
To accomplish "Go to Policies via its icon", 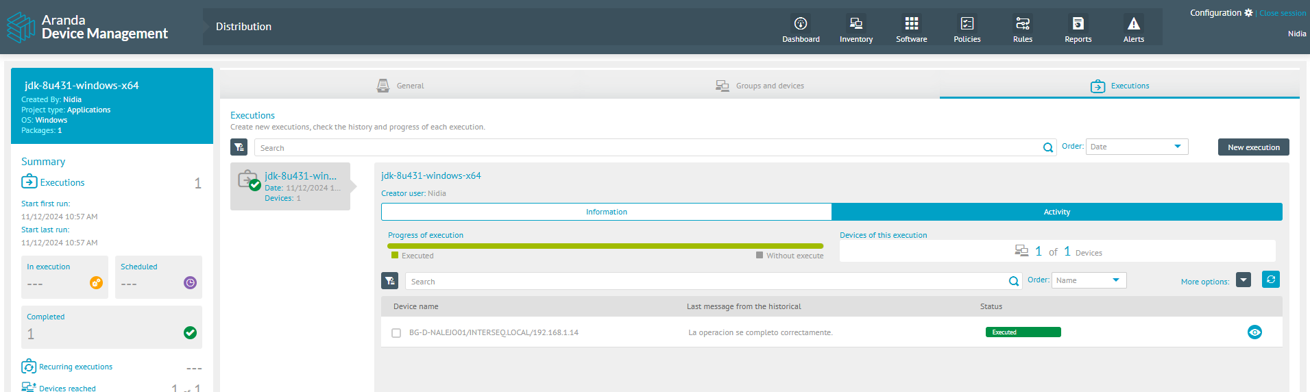I will click(x=967, y=24).
